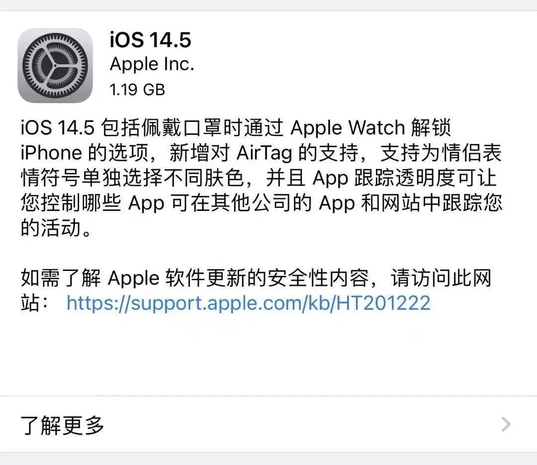537x465 pixels.
Task: Open the 了解更多 row
Action: point(268,424)
